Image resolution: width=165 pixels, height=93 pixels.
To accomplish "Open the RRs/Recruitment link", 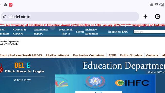I will click(x=57, y=55).
